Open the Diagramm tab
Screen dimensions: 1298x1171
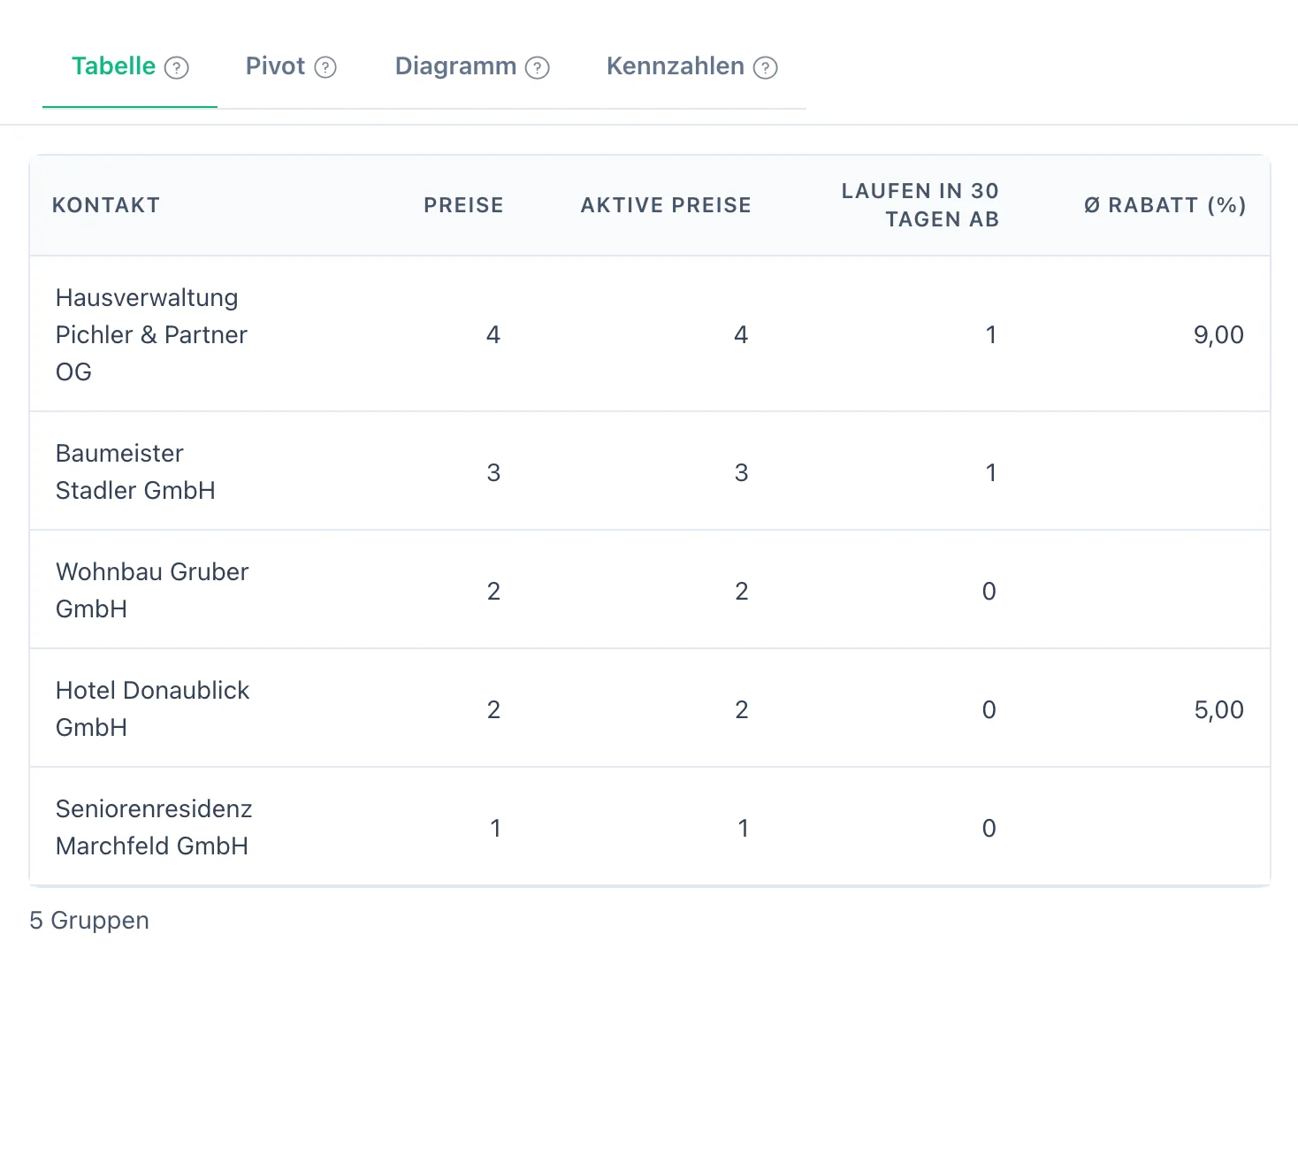click(472, 66)
